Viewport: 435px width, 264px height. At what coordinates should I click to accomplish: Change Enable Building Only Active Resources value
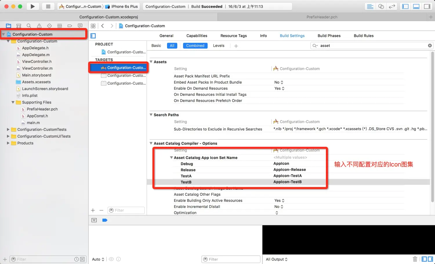(x=279, y=200)
